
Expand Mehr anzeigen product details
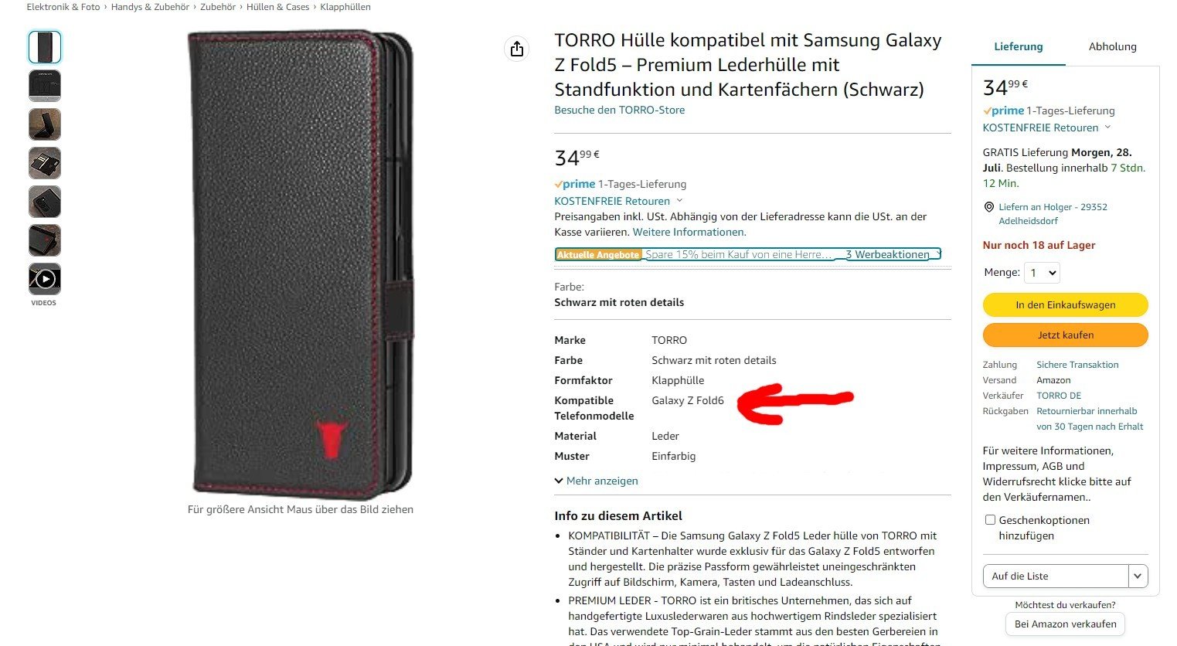(596, 481)
